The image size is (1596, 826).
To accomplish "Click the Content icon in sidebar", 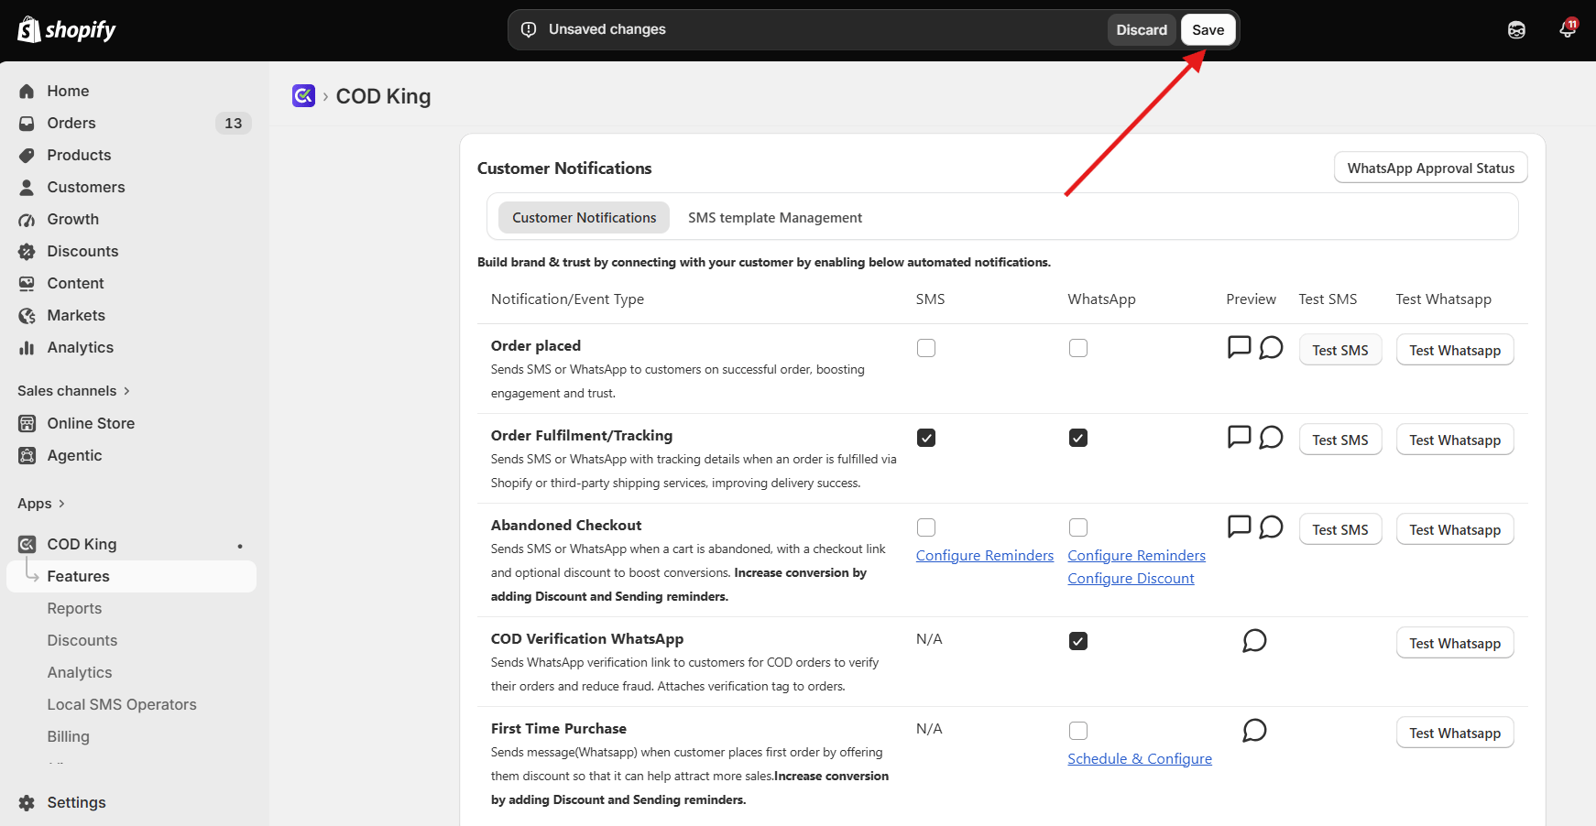I will tap(27, 284).
